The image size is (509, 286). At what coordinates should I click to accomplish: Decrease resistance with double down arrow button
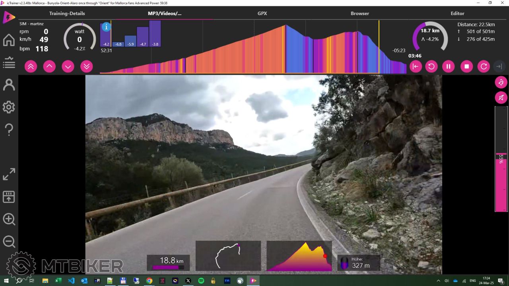[87, 66]
